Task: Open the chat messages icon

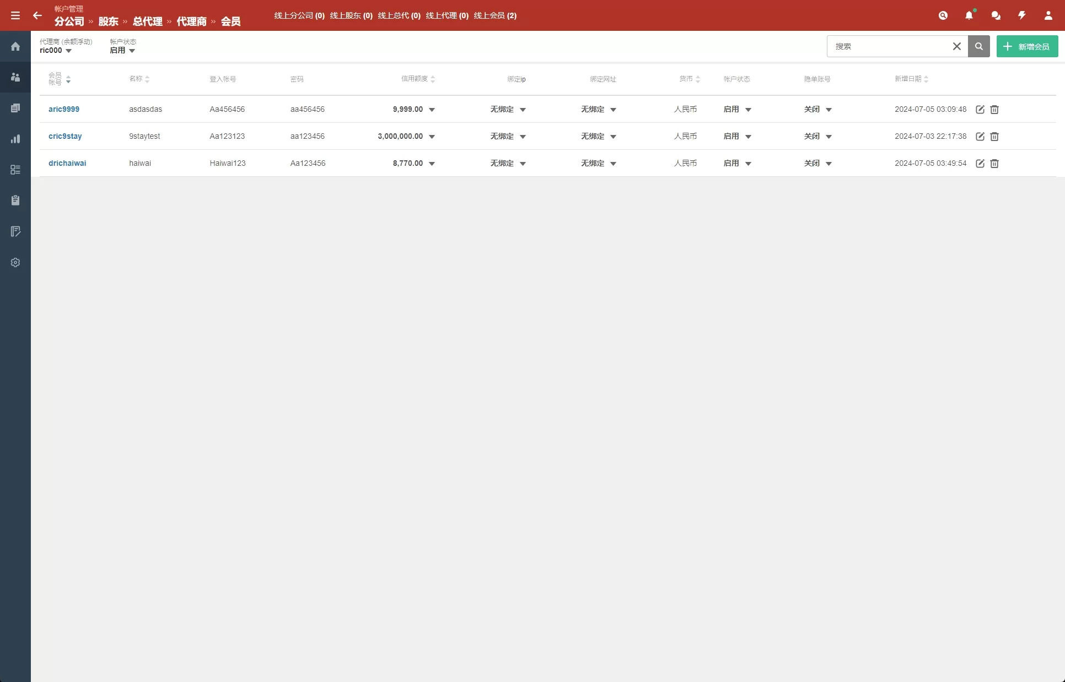Action: point(996,15)
